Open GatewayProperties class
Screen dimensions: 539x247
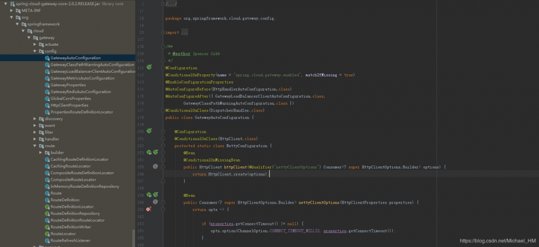(68, 85)
